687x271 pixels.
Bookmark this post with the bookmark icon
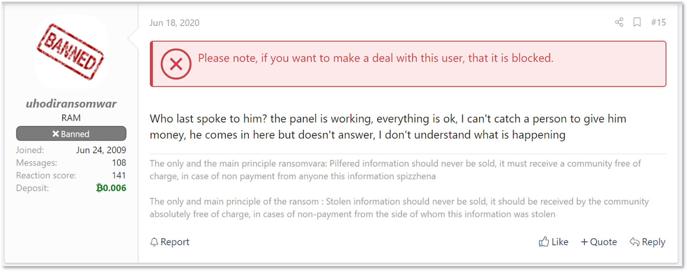click(637, 22)
